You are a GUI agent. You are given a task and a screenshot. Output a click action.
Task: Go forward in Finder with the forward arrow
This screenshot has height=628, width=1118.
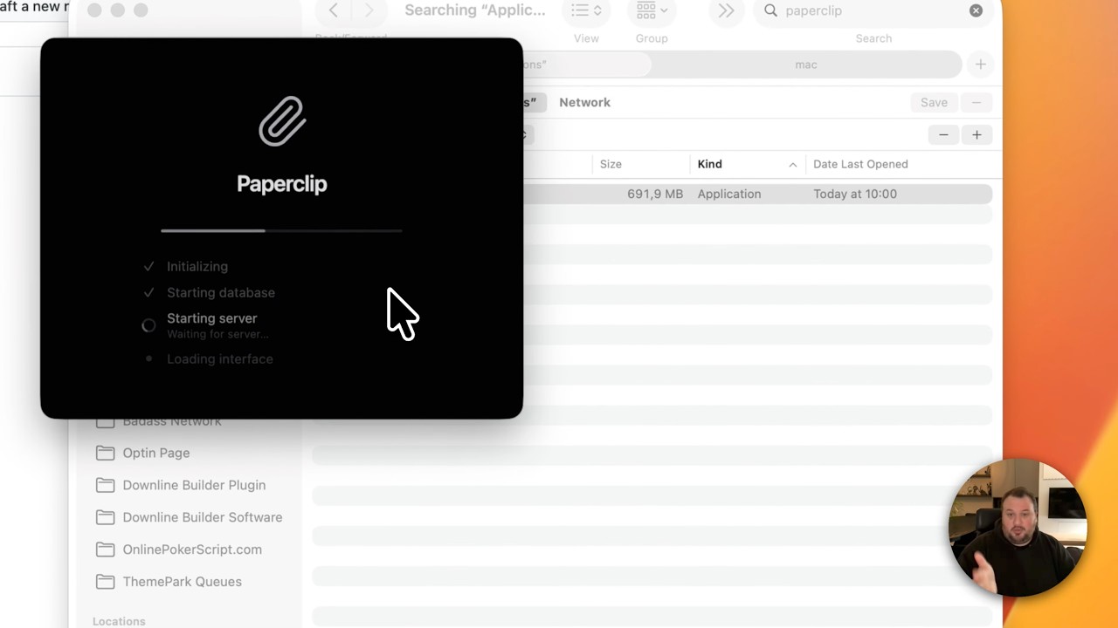(x=369, y=10)
